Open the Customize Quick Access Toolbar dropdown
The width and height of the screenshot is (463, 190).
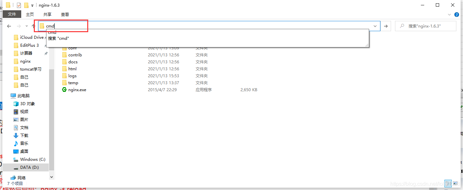(x=32, y=5)
